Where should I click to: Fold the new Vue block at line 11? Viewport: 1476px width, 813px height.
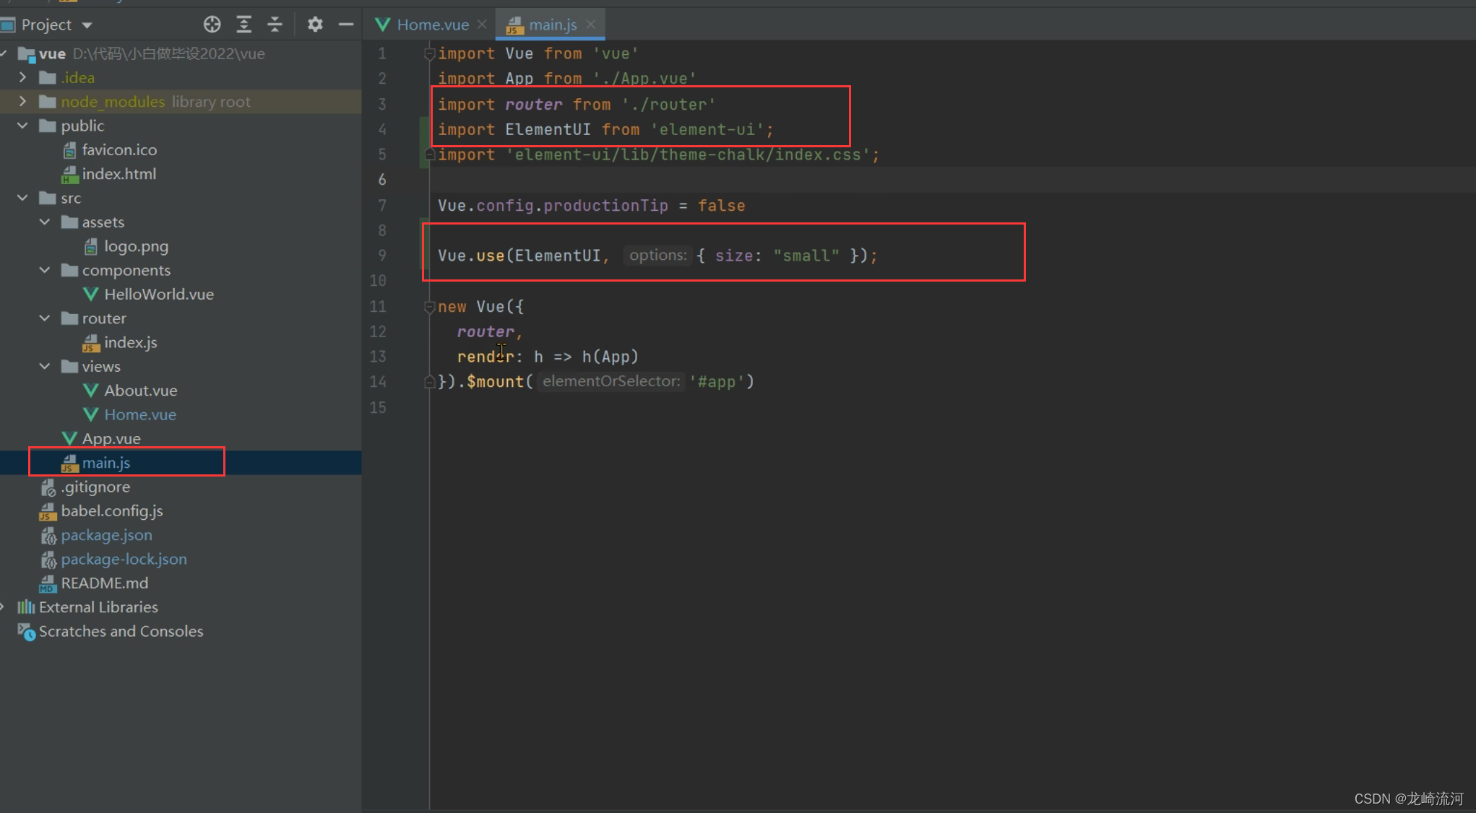pyautogui.click(x=429, y=307)
